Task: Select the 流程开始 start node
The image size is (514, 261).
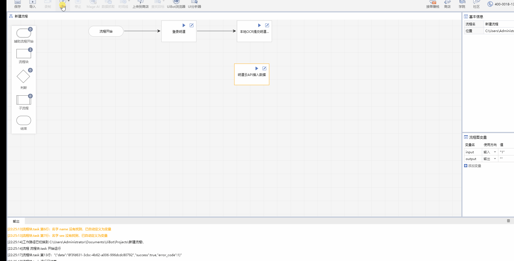Action: [x=106, y=31]
